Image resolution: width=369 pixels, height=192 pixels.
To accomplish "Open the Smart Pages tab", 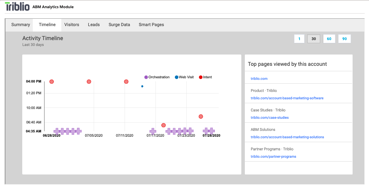I will [152, 25].
